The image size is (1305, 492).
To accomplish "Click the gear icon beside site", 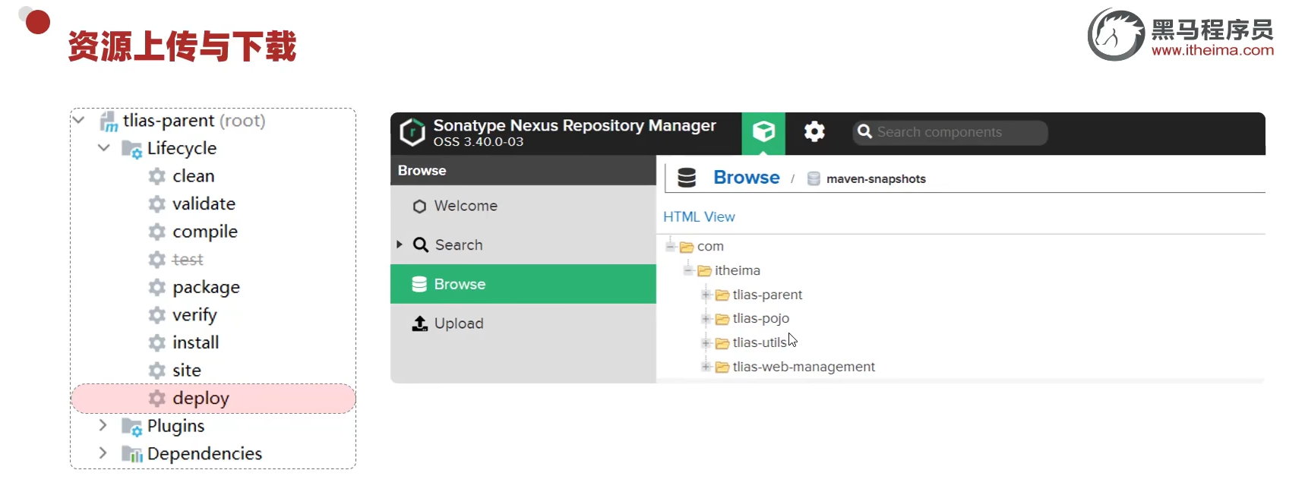I will [x=157, y=371].
